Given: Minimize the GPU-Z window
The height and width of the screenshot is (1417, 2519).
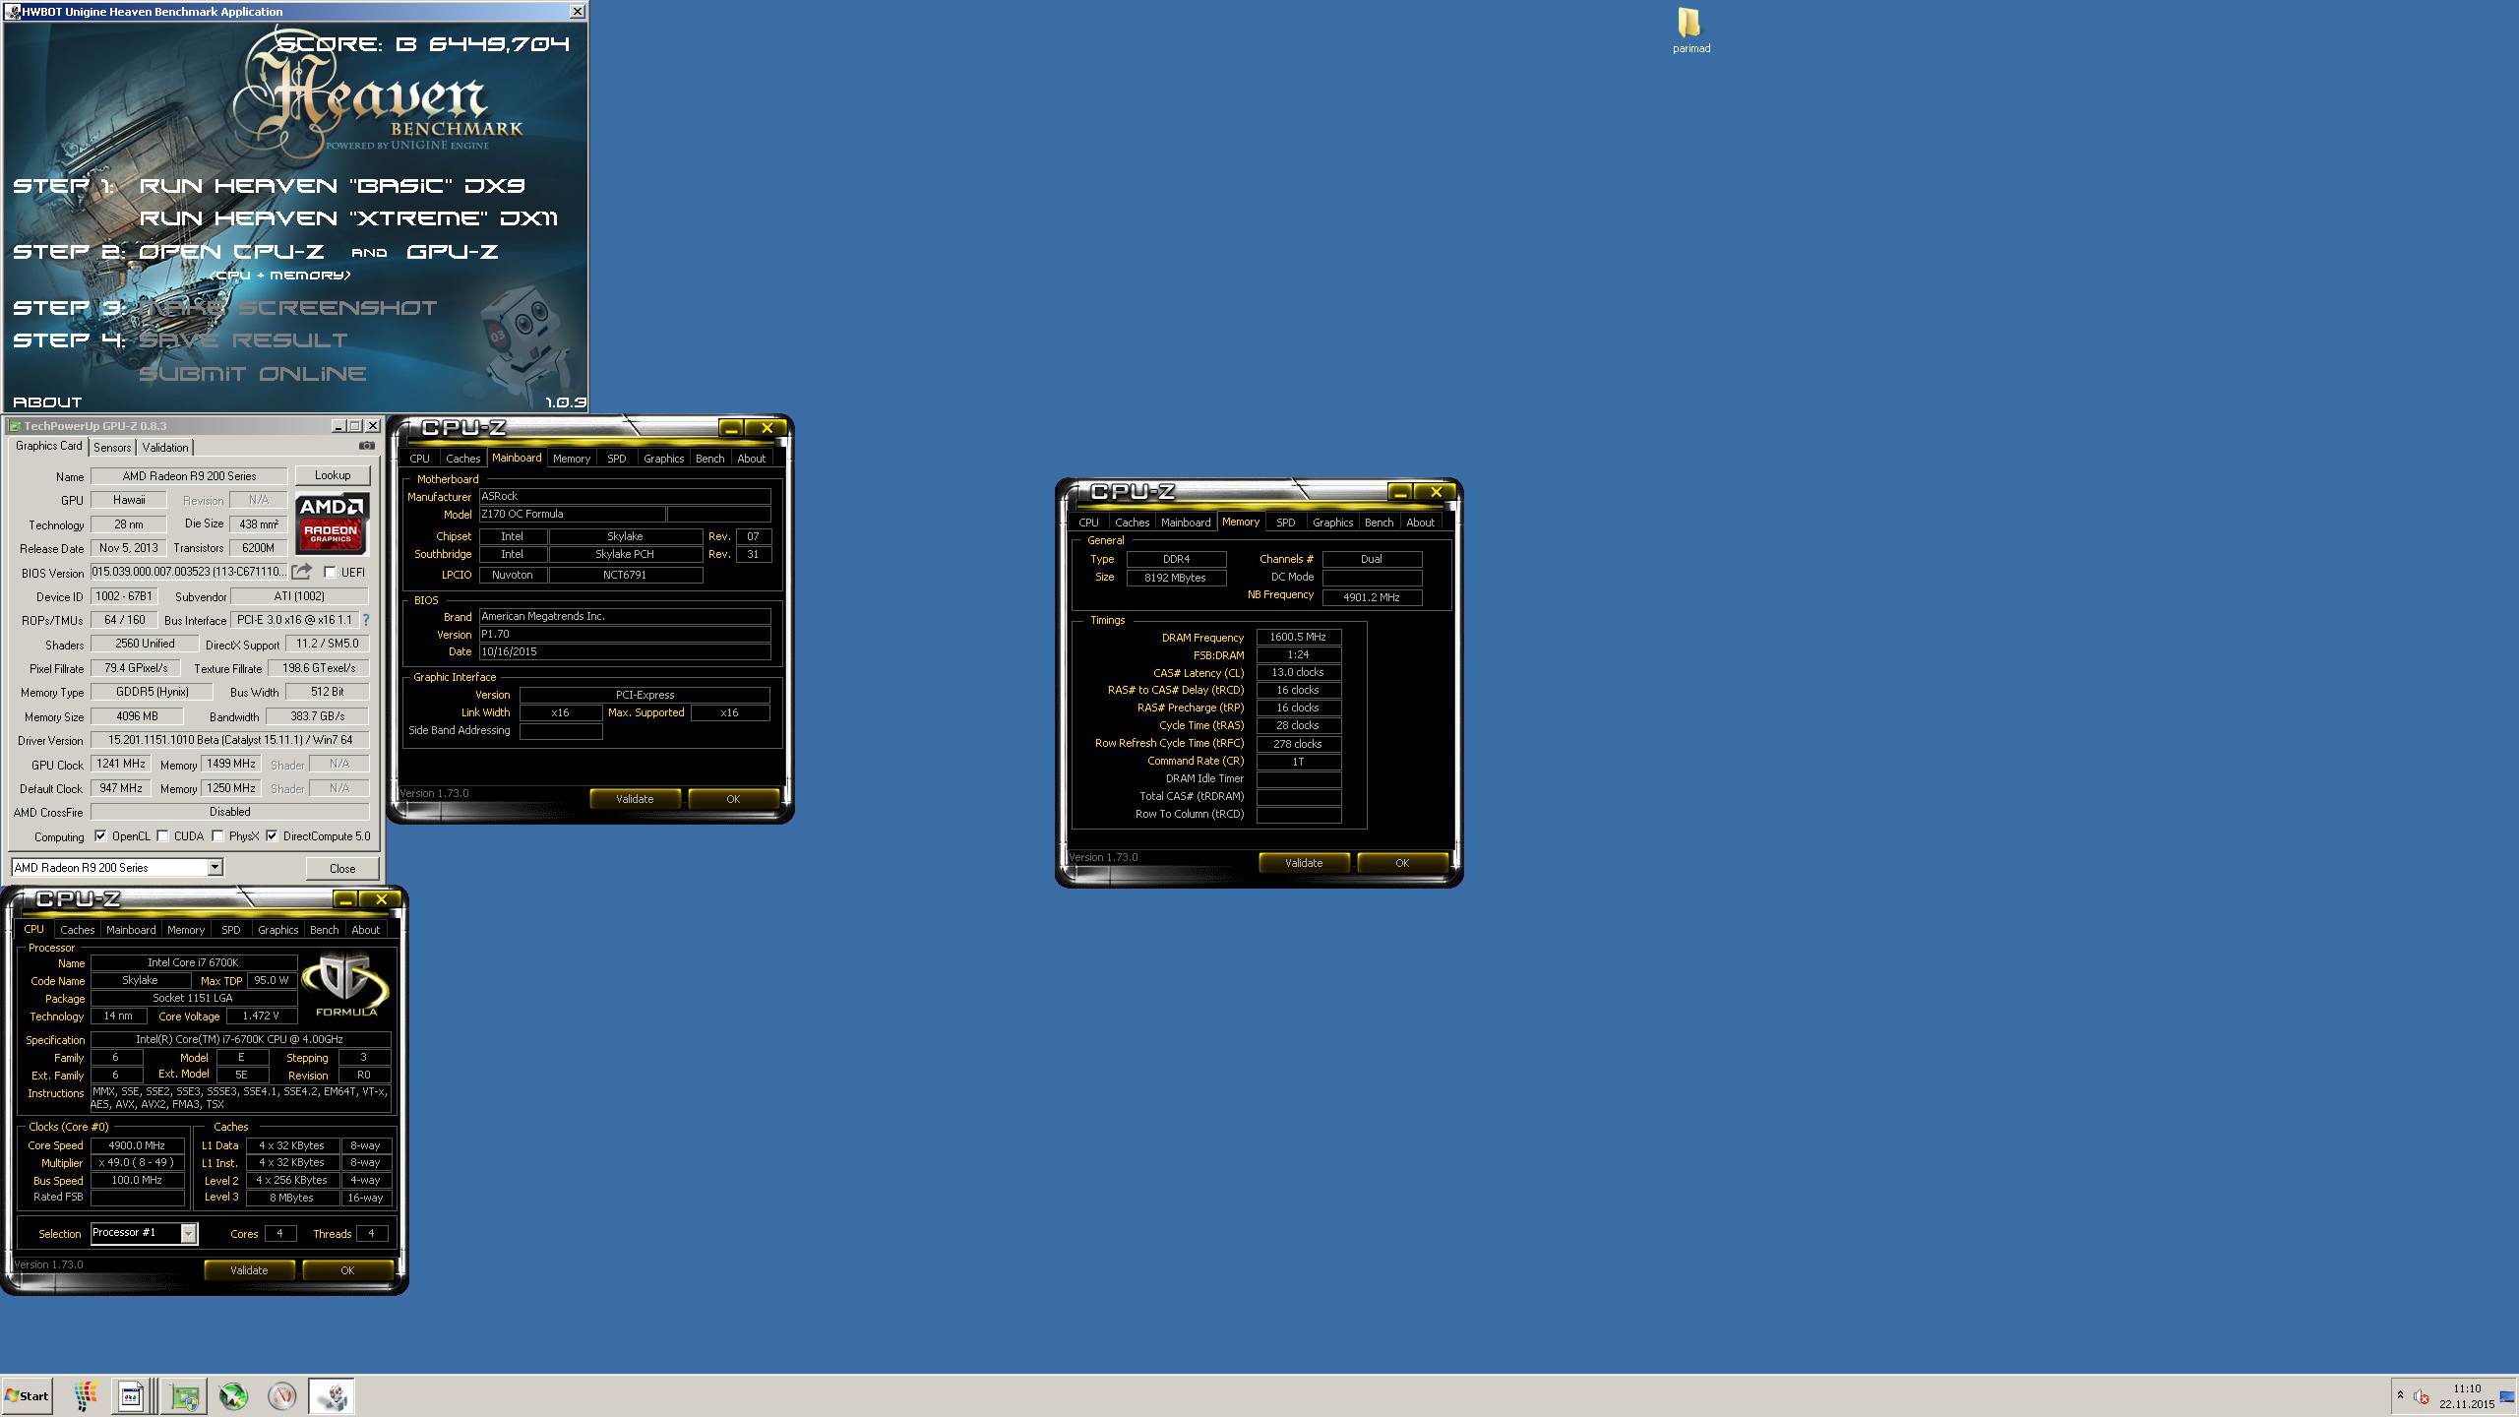Looking at the screenshot, I should tap(338, 426).
